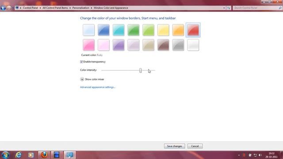The height and width of the screenshot is (159, 283).
Task: Select the Fuchsia hot-pink color swatch
Action: point(88,45)
